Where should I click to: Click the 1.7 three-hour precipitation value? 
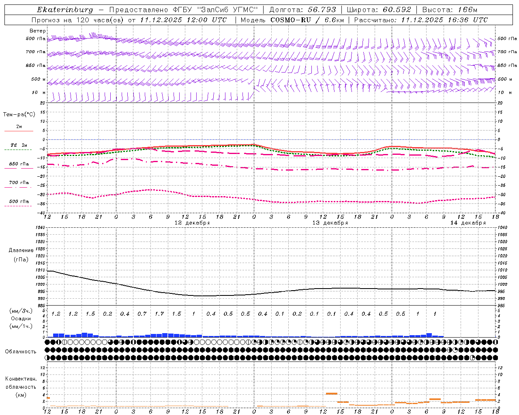click(159, 314)
